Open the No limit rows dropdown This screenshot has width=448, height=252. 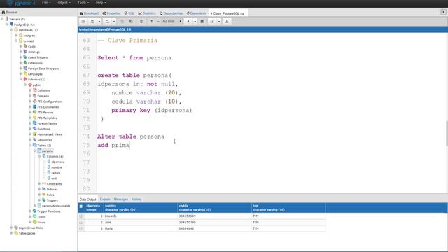tap(172, 22)
